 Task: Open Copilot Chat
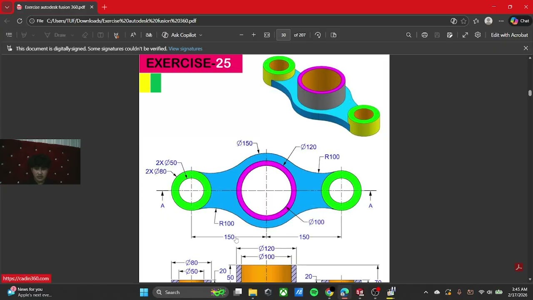click(x=520, y=21)
